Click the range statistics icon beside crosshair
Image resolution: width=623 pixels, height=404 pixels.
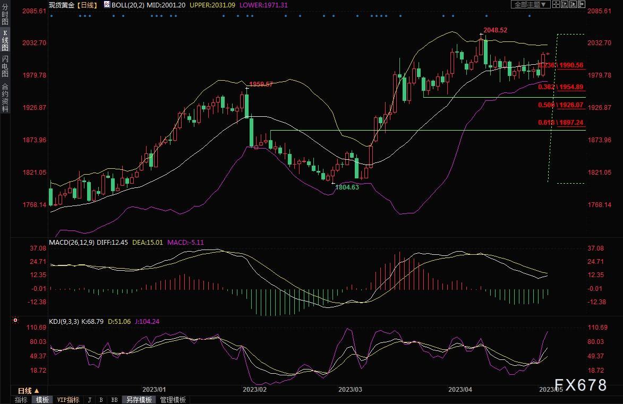(564, 4)
